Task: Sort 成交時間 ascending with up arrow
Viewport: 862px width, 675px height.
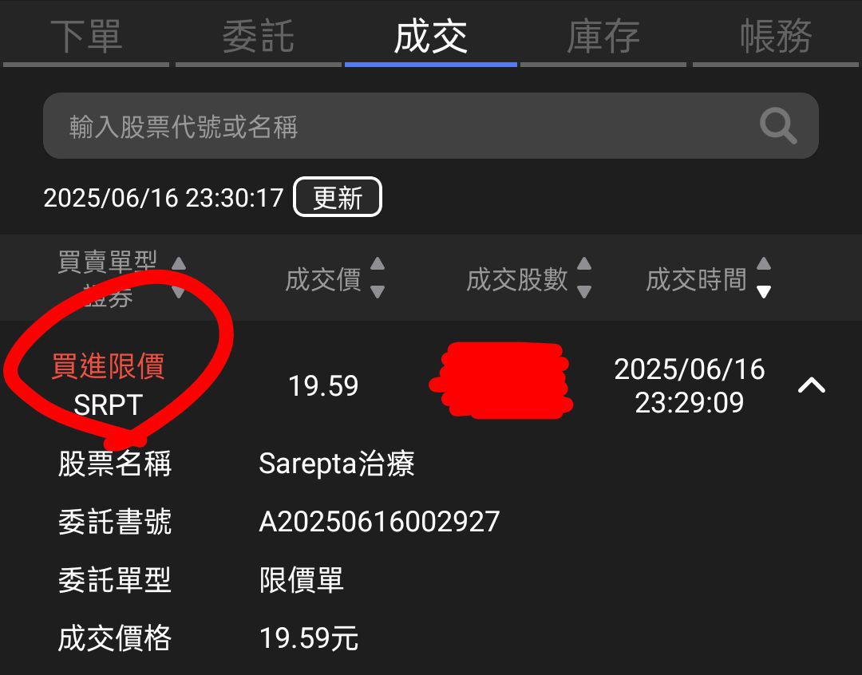Action: pyautogui.click(x=764, y=264)
